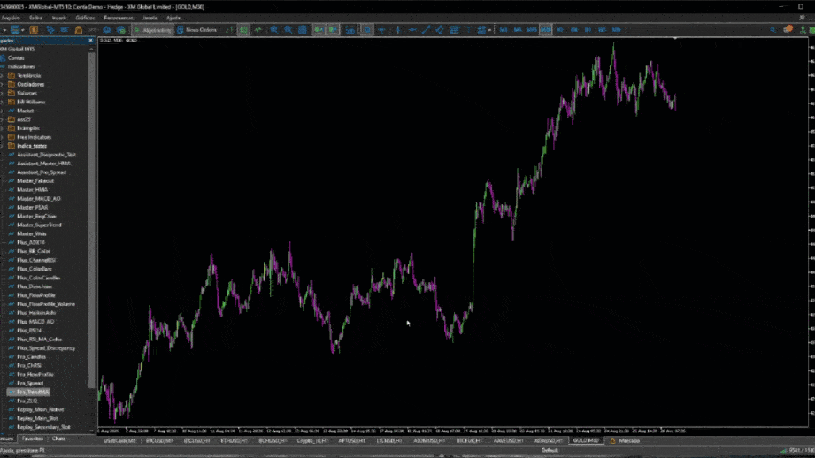Open the Janela menu
The height and width of the screenshot is (458, 815).
pos(150,18)
